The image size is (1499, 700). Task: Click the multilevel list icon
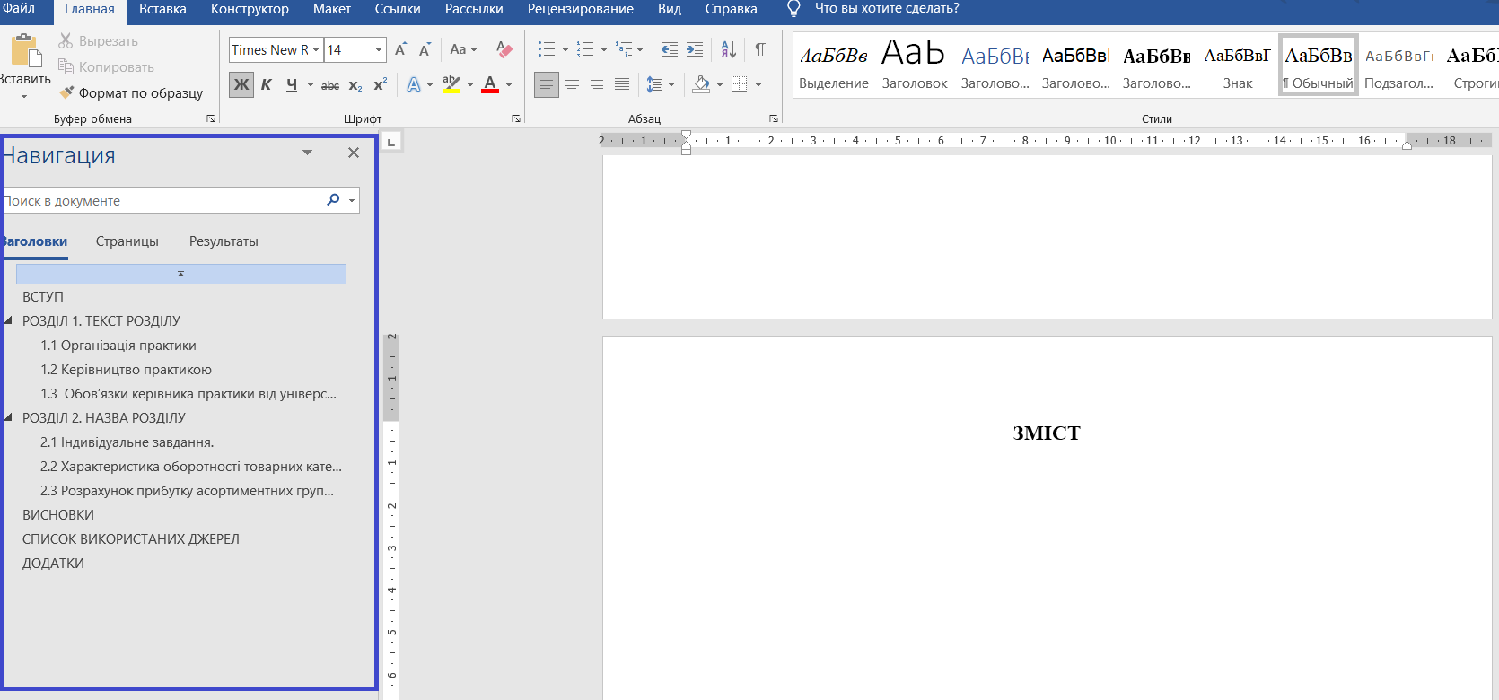point(624,49)
